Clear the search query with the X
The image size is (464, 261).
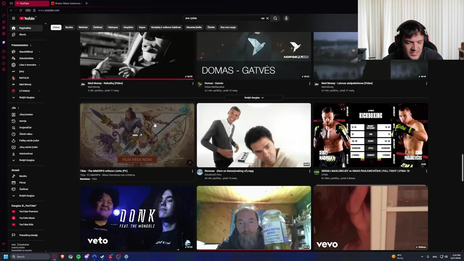[x=268, y=18]
